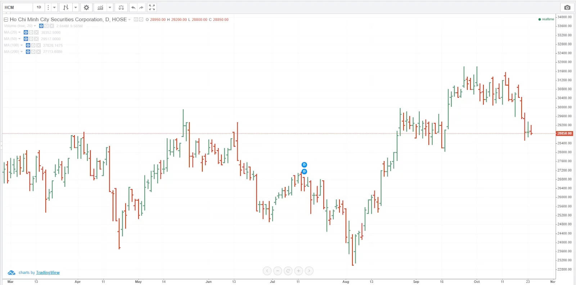Click the lower dividend D marker

[304, 171]
